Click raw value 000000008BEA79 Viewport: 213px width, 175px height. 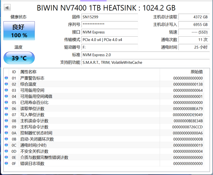point(188,109)
